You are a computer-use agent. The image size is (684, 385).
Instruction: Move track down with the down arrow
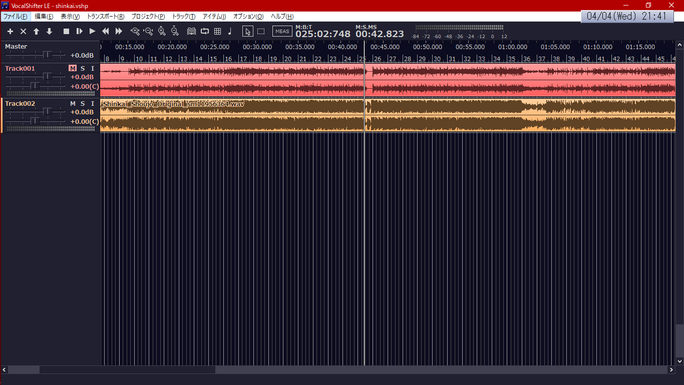pyautogui.click(x=49, y=31)
